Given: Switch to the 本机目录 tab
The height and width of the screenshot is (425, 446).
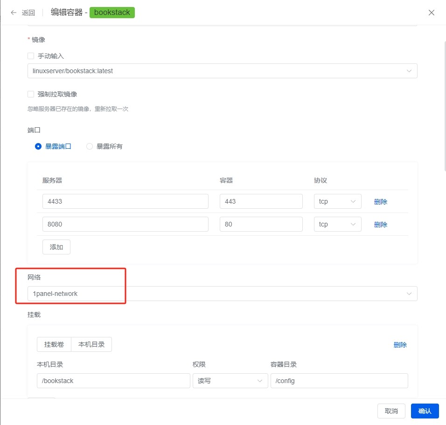Looking at the screenshot, I should click(x=91, y=344).
